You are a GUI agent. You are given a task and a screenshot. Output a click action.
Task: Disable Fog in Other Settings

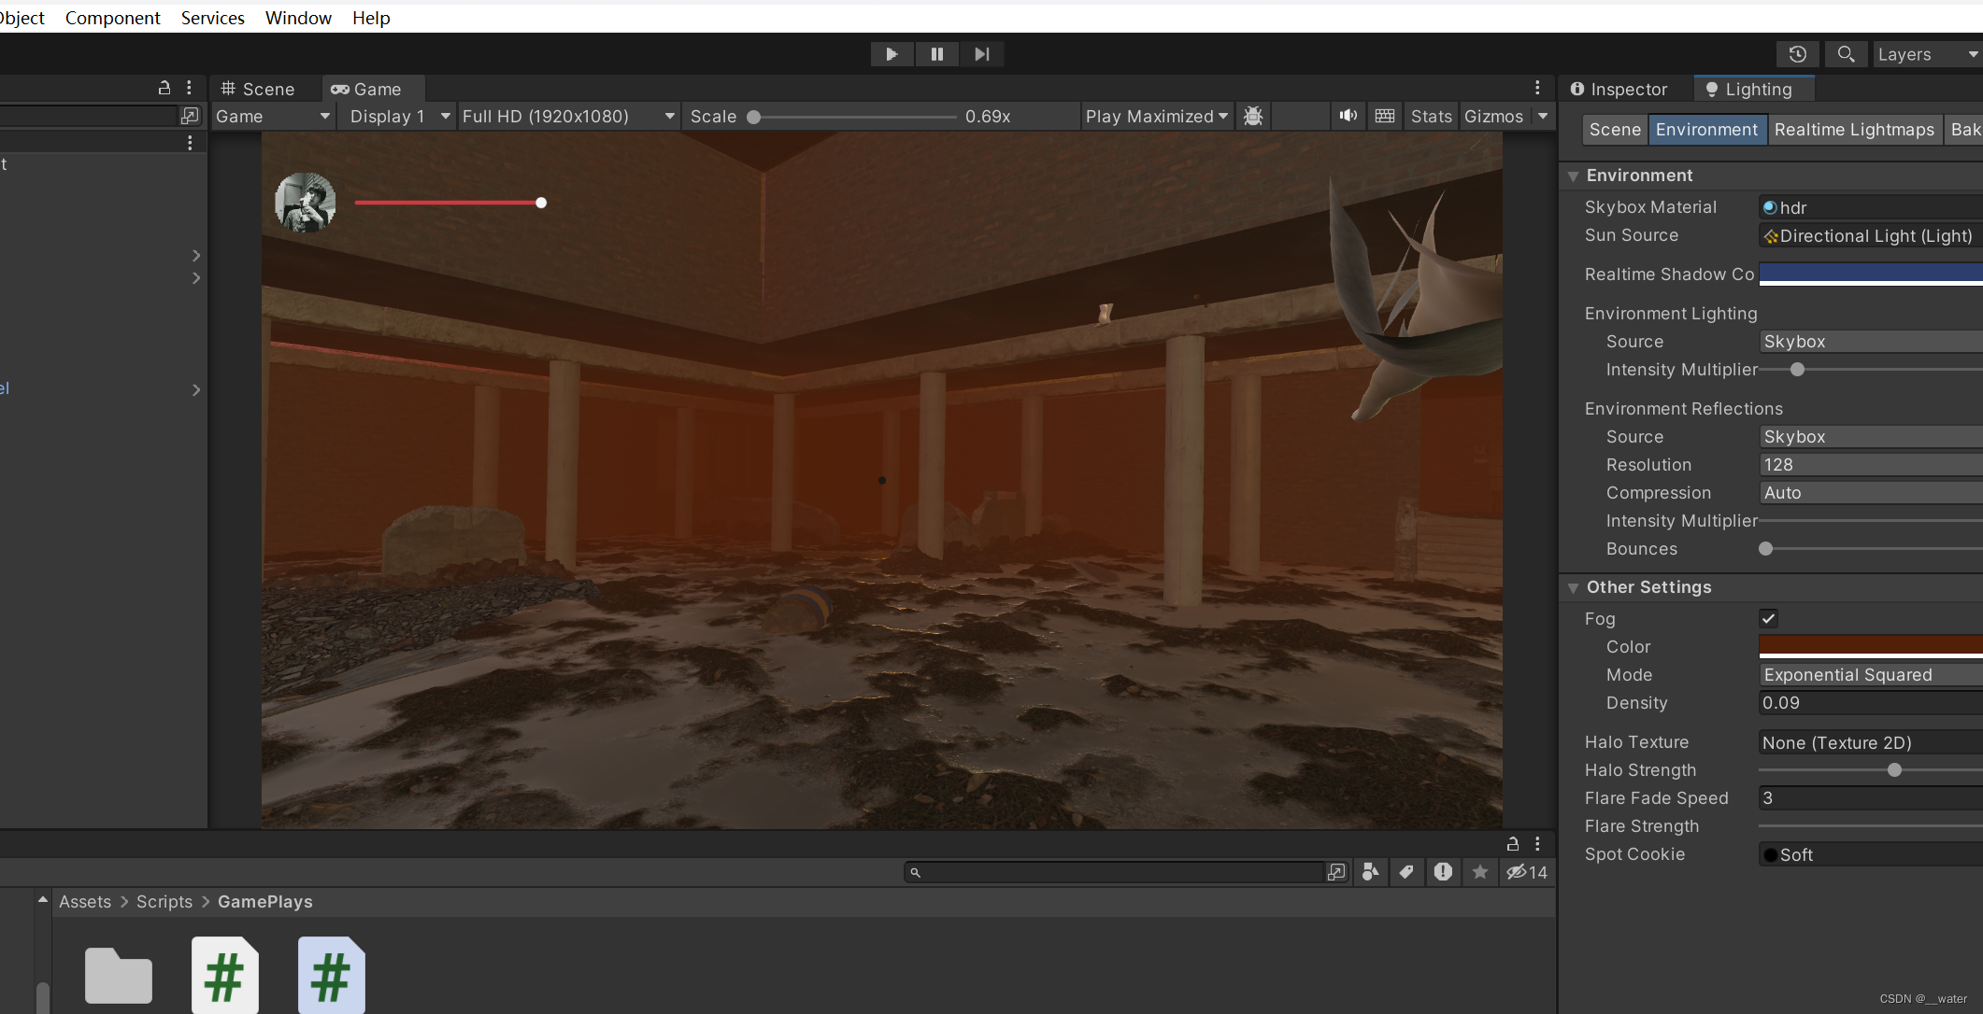click(x=1767, y=618)
